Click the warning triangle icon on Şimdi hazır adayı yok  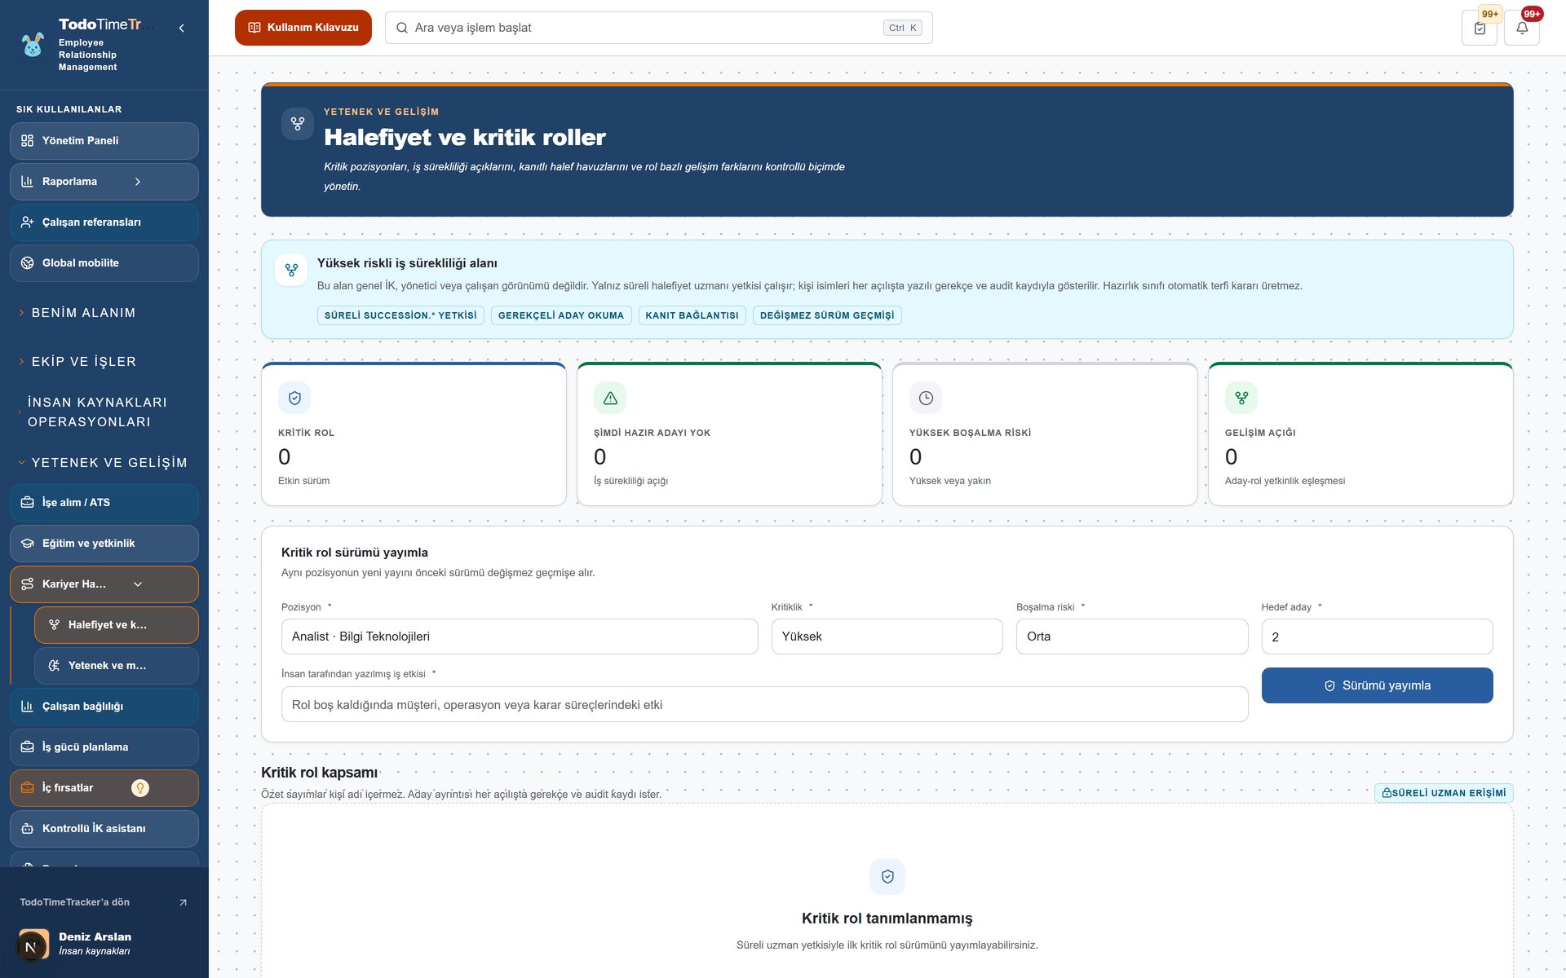(x=610, y=398)
